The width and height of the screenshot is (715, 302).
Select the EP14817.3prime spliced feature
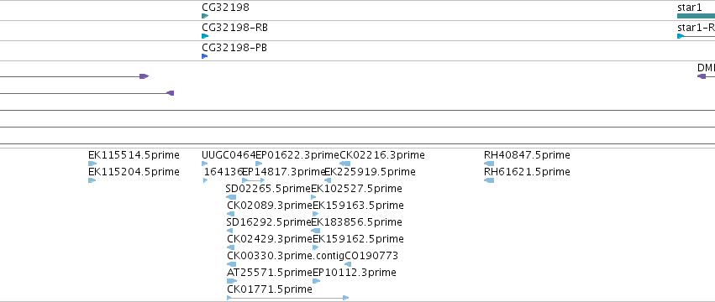click(253, 180)
